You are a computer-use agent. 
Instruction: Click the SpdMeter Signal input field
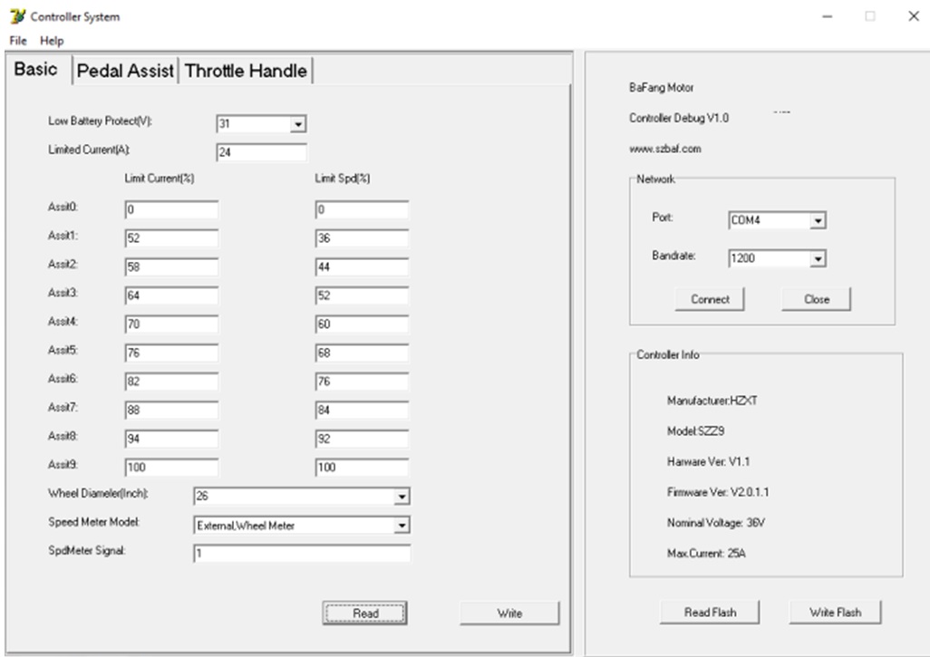click(x=302, y=553)
